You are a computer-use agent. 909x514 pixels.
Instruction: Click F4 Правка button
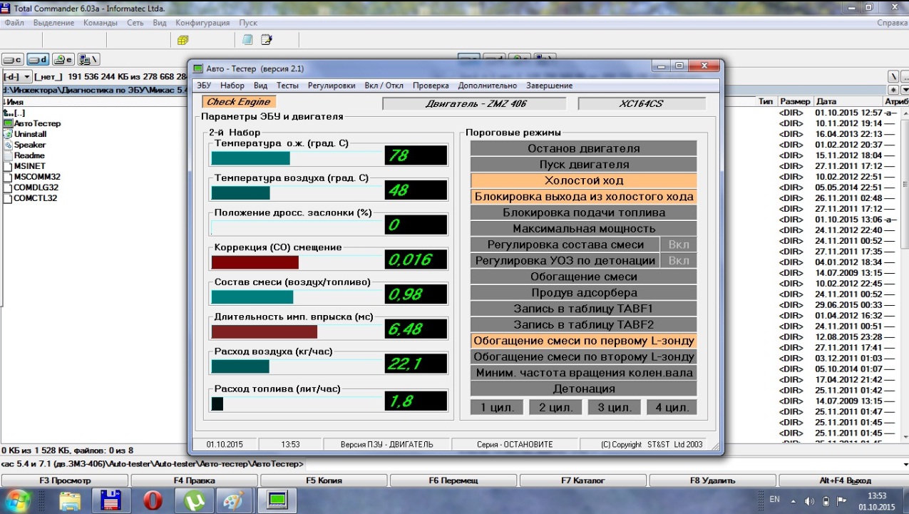194,480
